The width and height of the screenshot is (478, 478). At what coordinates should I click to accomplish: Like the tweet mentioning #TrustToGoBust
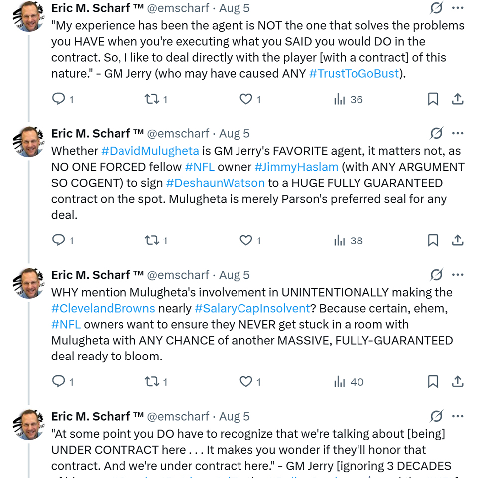coord(246,99)
